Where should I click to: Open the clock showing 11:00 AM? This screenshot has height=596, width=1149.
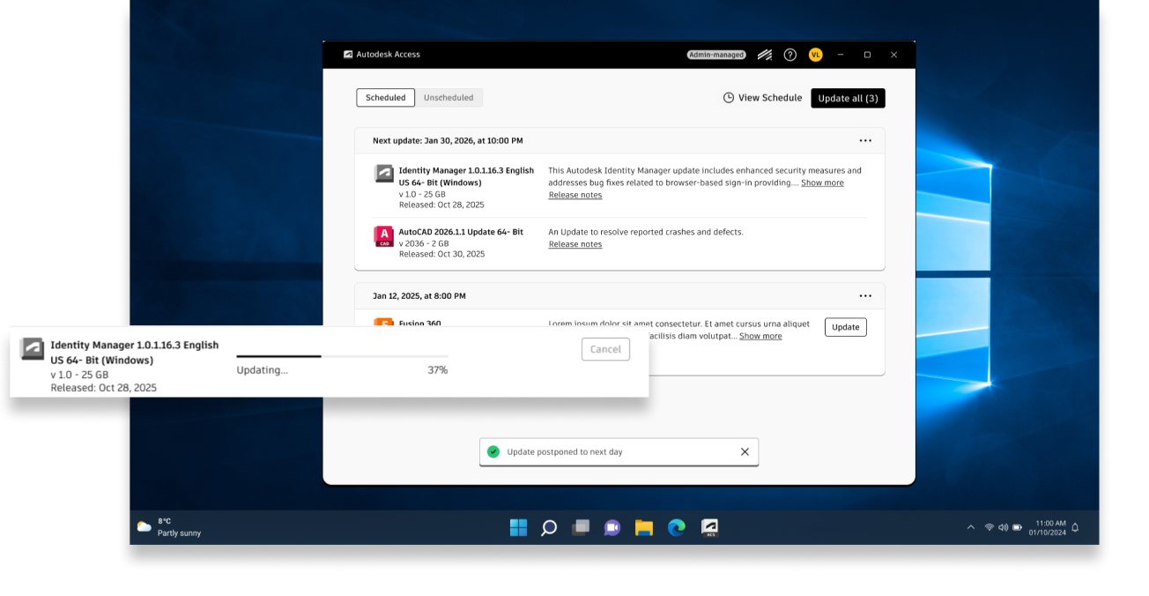pos(1047,527)
